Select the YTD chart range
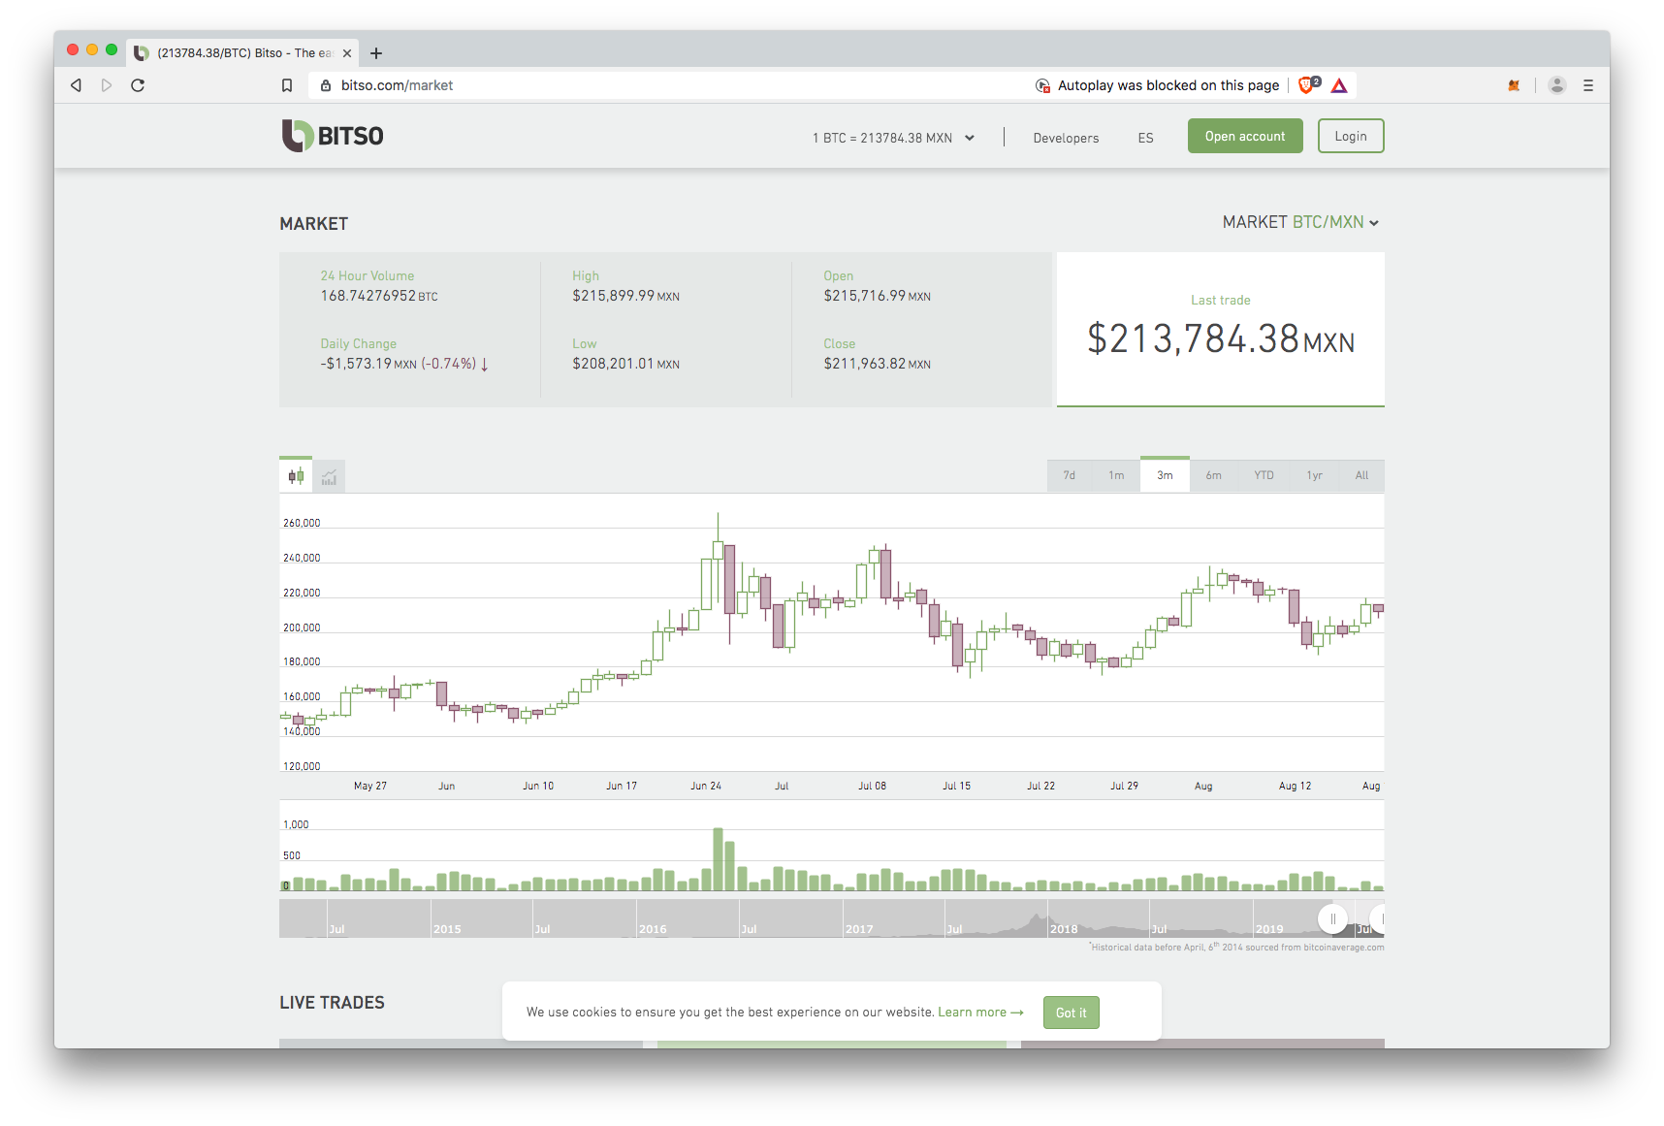The image size is (1664, 1126). point(1264,475)
